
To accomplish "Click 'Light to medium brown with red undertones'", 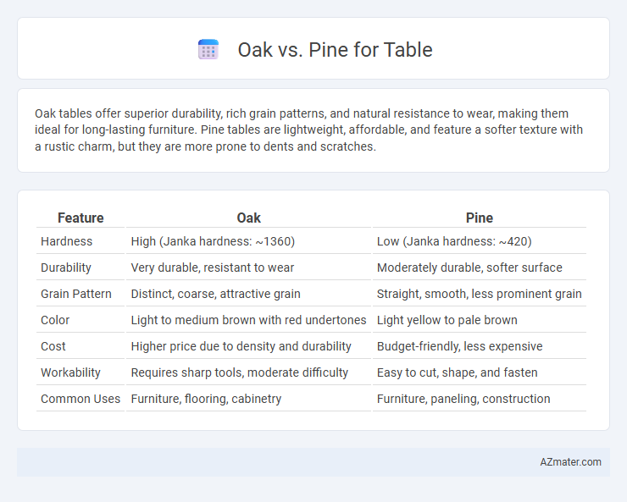I will point(248,320).
